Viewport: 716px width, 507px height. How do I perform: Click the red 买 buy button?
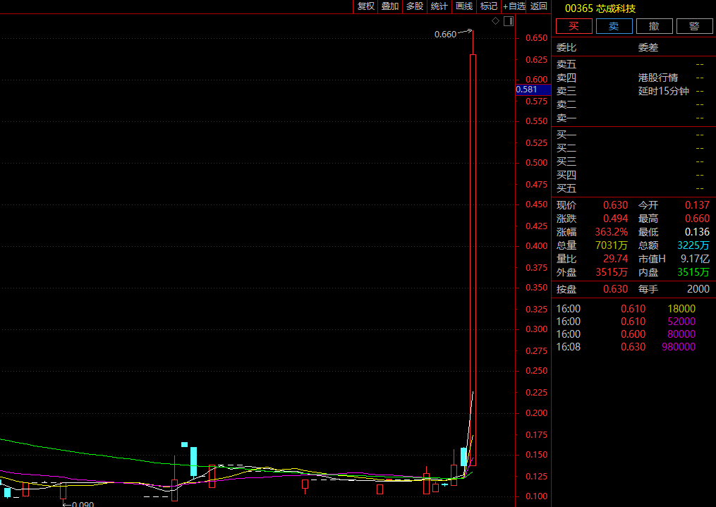(x=574, y=27)
